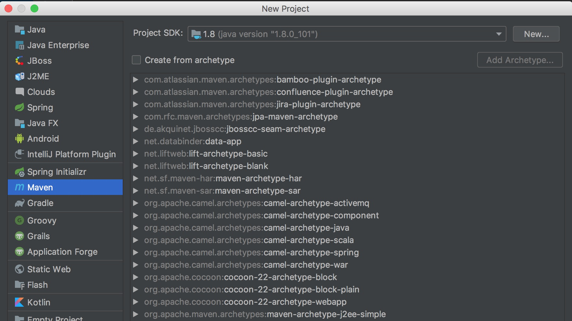The height and width of the screenshot is (321, 572).
Task: Enable Create from archetype checkbox
Action: click(x=136, y=60)
